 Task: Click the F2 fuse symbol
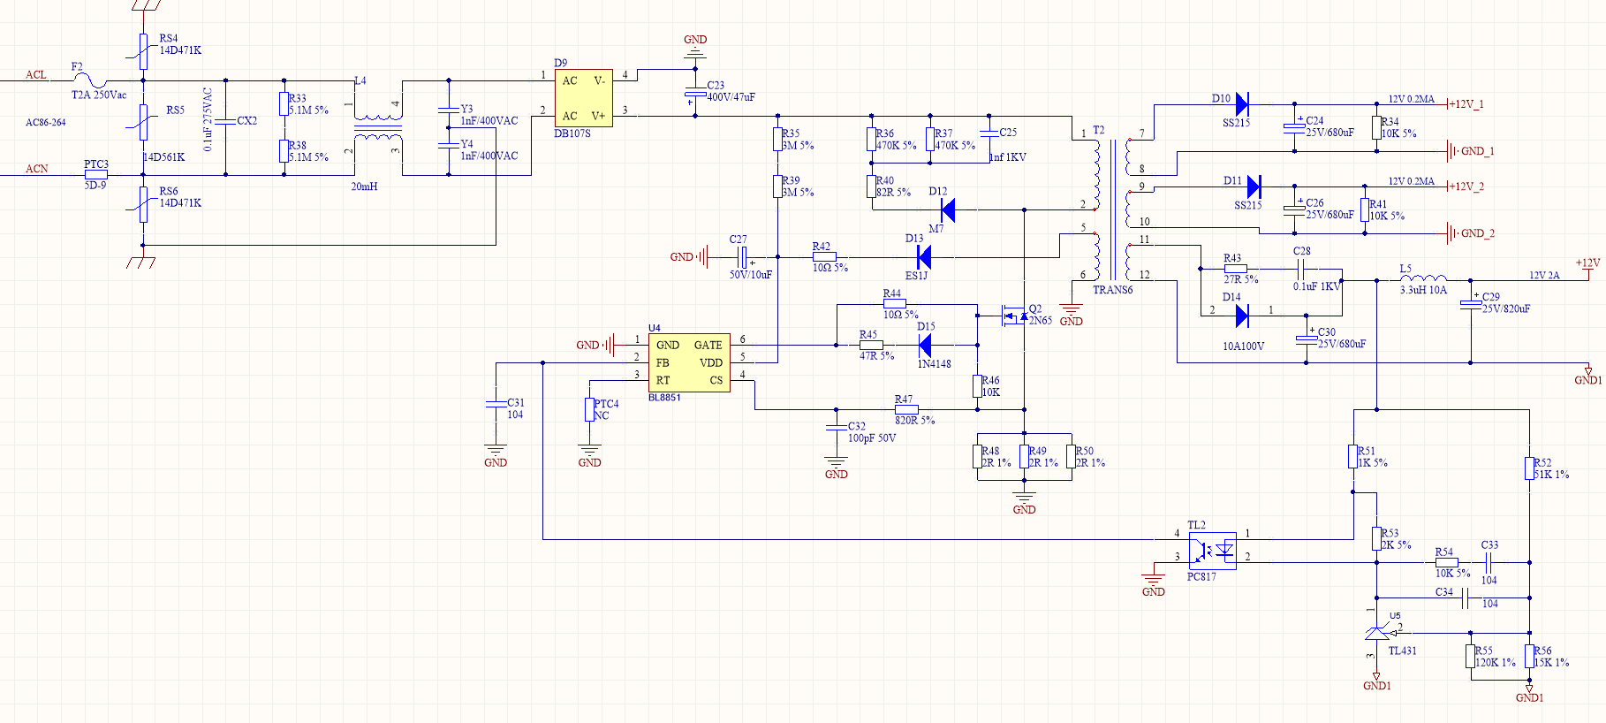pyautogui.click(x=89, y=80)
